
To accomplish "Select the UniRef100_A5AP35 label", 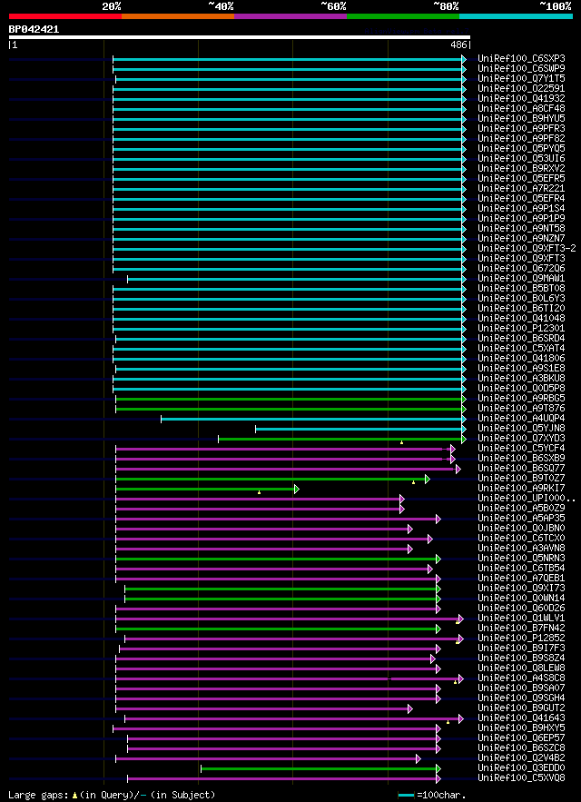I will [x=521, y=520].
